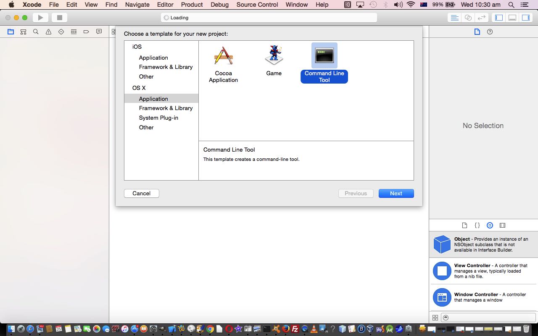This screenshot has width=538, height=336.
Task: Toggle the Navigator pane visibility button
Action: pyautogui.click(x=499, y=18)
